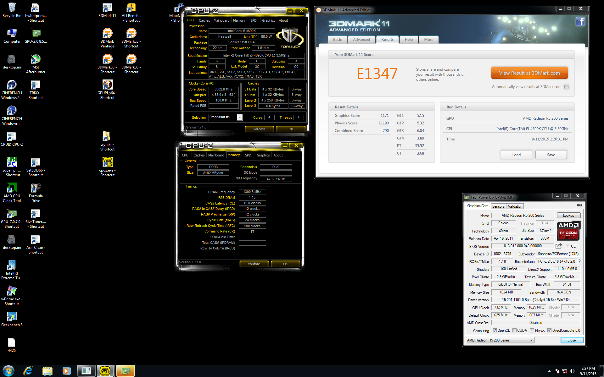Open Internet Explorer from taskbar
Screen dimensions: 604x377
(x=28, y=371)
